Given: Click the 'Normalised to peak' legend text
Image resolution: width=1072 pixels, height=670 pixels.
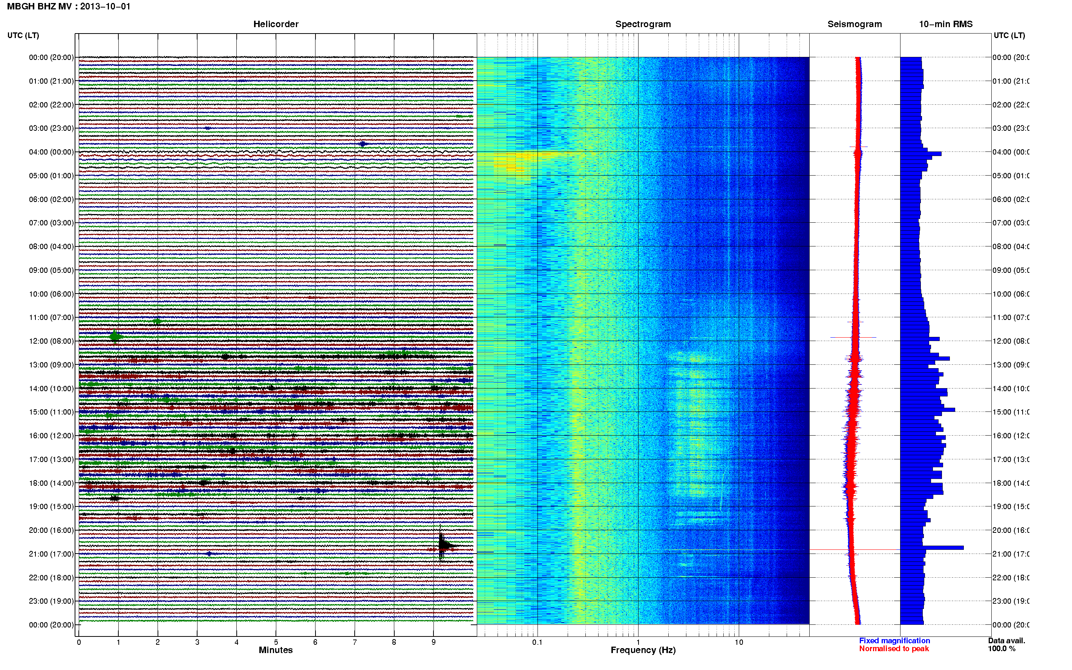Looking at the screenshot, I should pyautogui.click(x=894, y=649).
